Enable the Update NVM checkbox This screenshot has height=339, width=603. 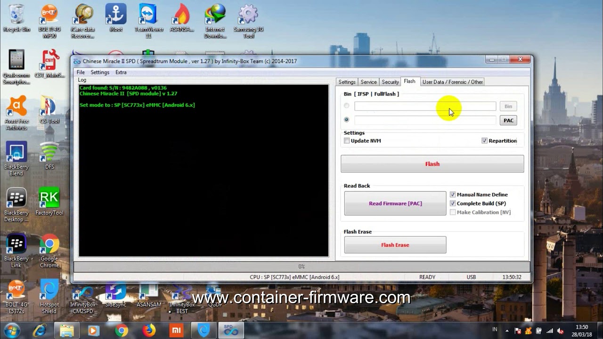[x=347, y=141]
